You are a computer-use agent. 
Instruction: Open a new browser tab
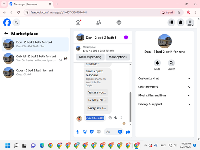pyautogui.click(x=57, y=4)
